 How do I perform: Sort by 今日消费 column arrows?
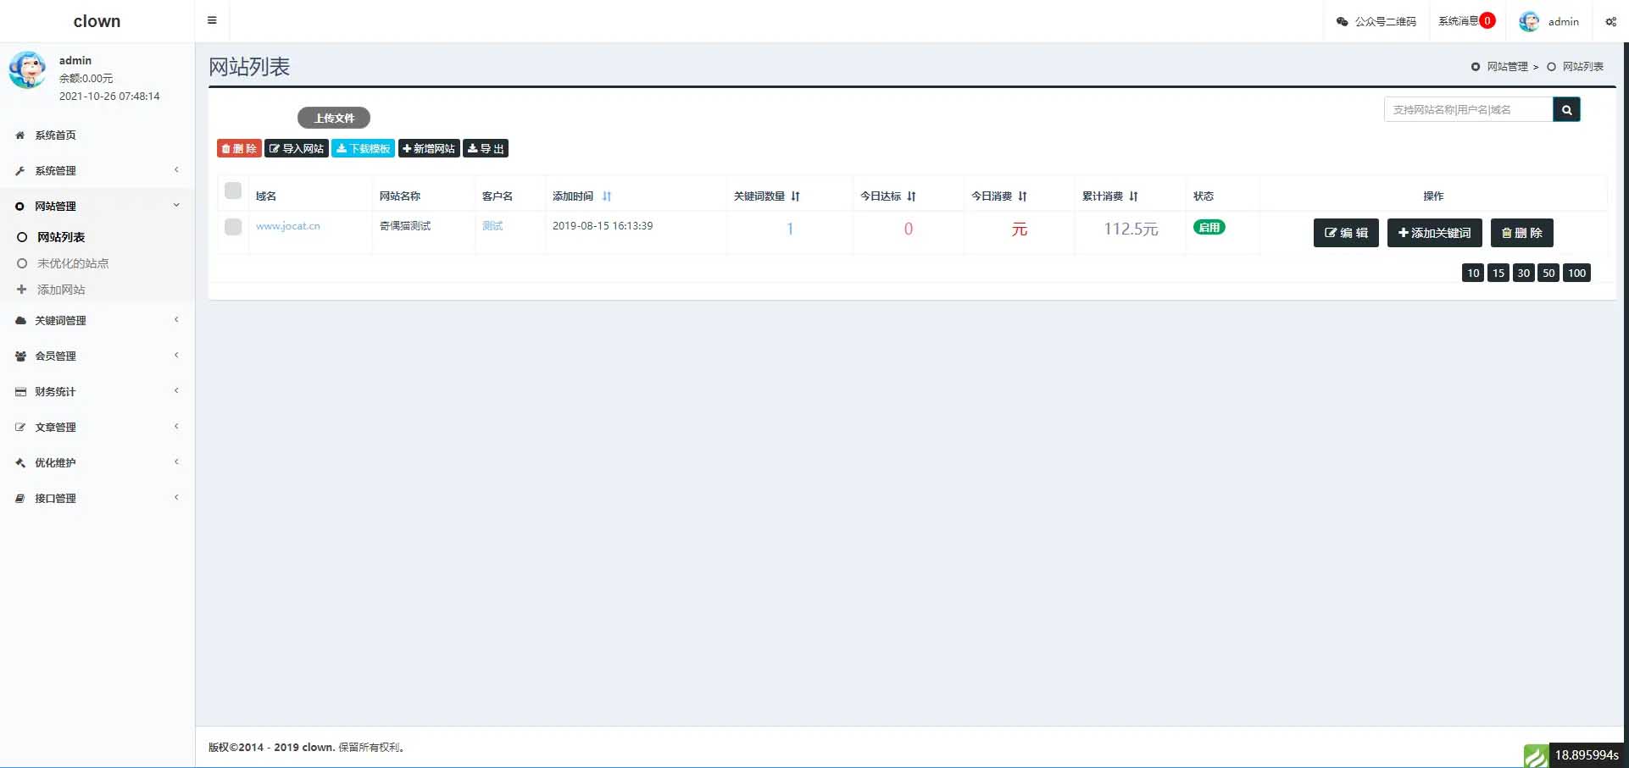pos(1022,196)
